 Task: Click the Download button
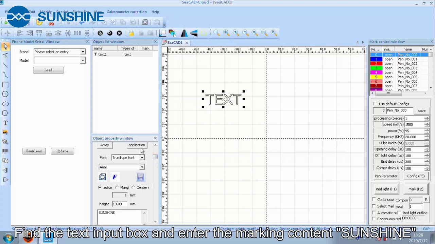(34, 151)
